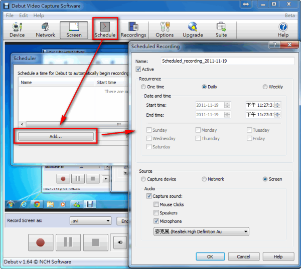Click the Add... button in Scheduler
The image size is (301, 269).
[x=56, y=136]
